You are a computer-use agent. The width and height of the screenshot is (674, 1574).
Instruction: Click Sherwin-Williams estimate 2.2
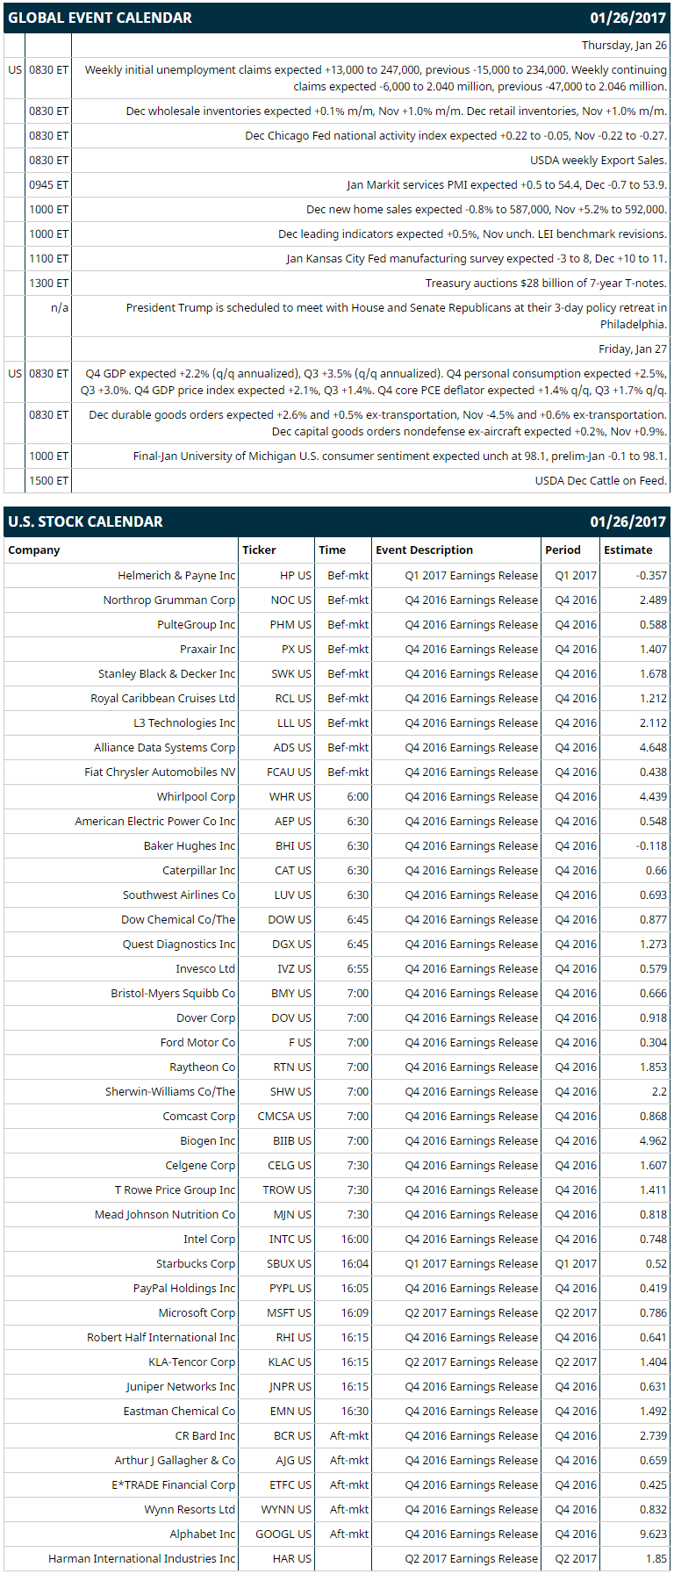coord(659,1091)
